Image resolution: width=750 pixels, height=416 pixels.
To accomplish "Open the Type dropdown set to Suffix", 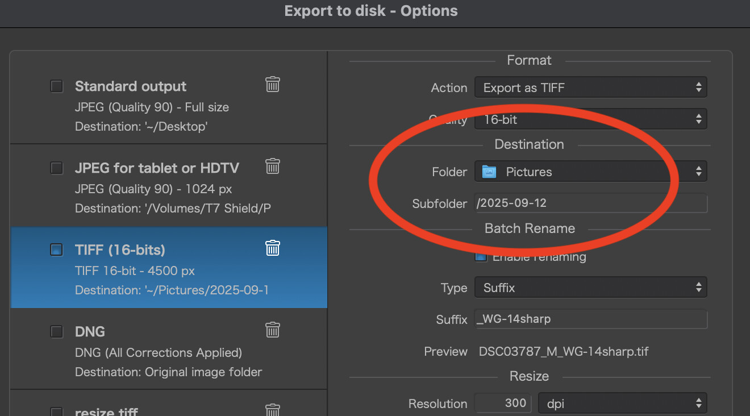I will pos(590,288).
